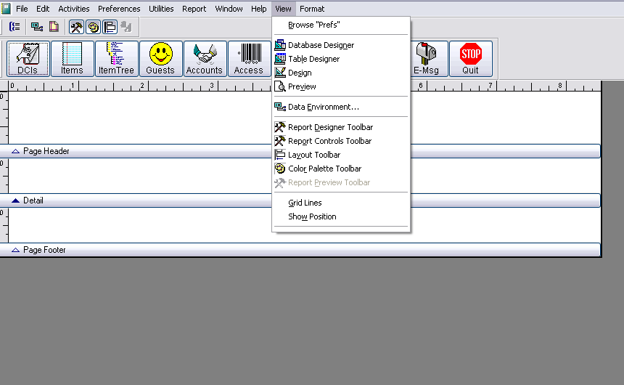Toggle the Report Controls toolbar button

click(76, 27)
